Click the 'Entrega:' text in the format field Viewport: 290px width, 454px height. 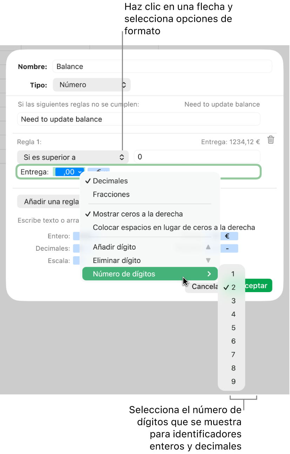pyautogui.click(x=34, y=172)
